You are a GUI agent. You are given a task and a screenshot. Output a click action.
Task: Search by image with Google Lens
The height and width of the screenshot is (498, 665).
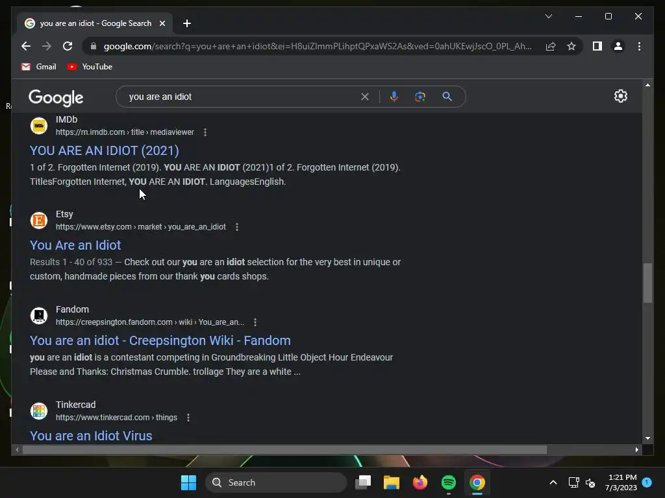(420, 97)
